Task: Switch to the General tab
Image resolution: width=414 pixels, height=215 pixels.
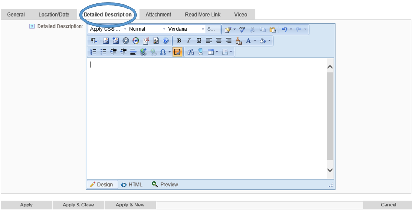Action: point(16,15)
